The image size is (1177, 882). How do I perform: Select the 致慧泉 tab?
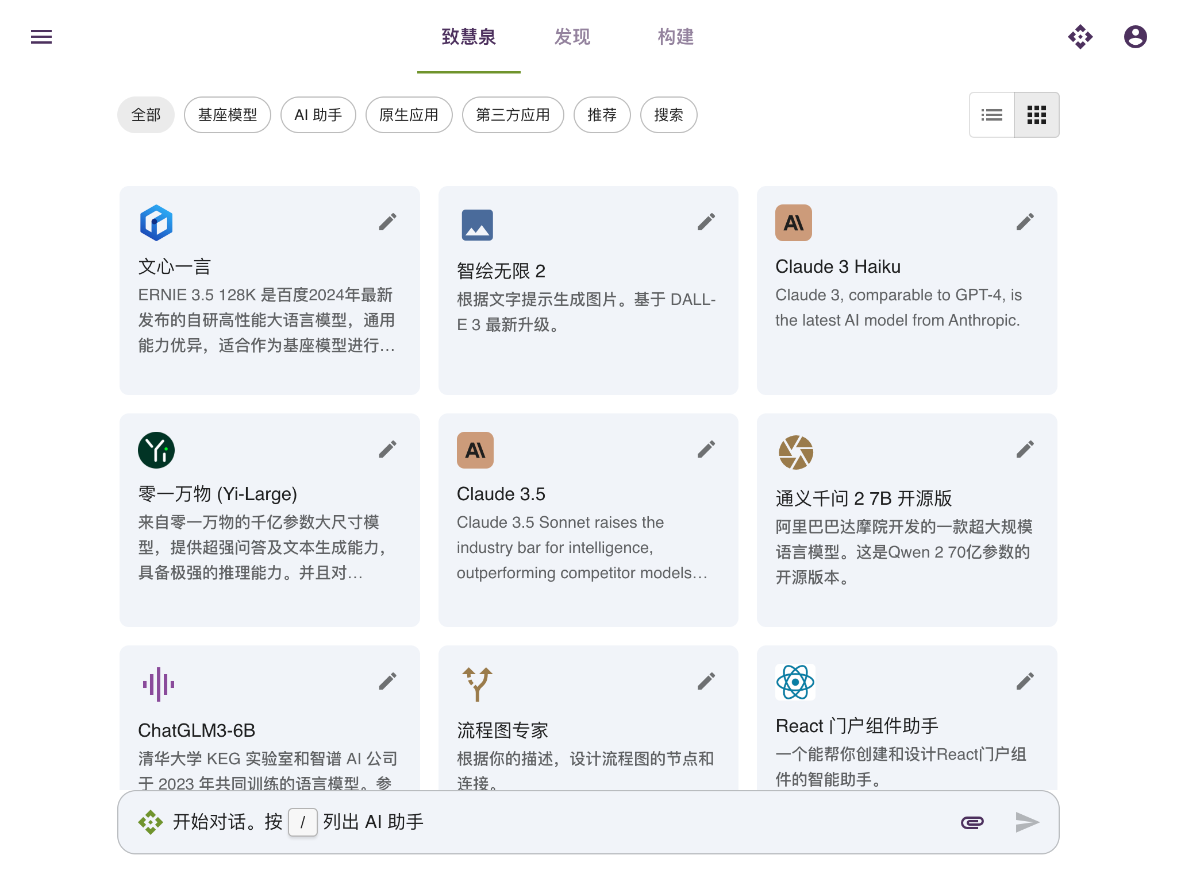point(469,37)
